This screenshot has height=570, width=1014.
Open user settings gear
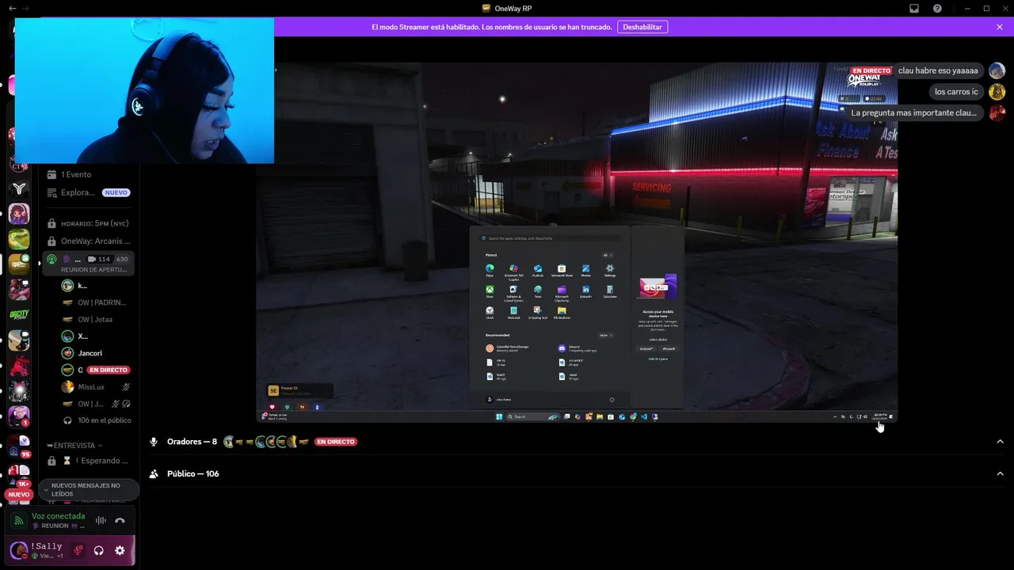point(120,550)
